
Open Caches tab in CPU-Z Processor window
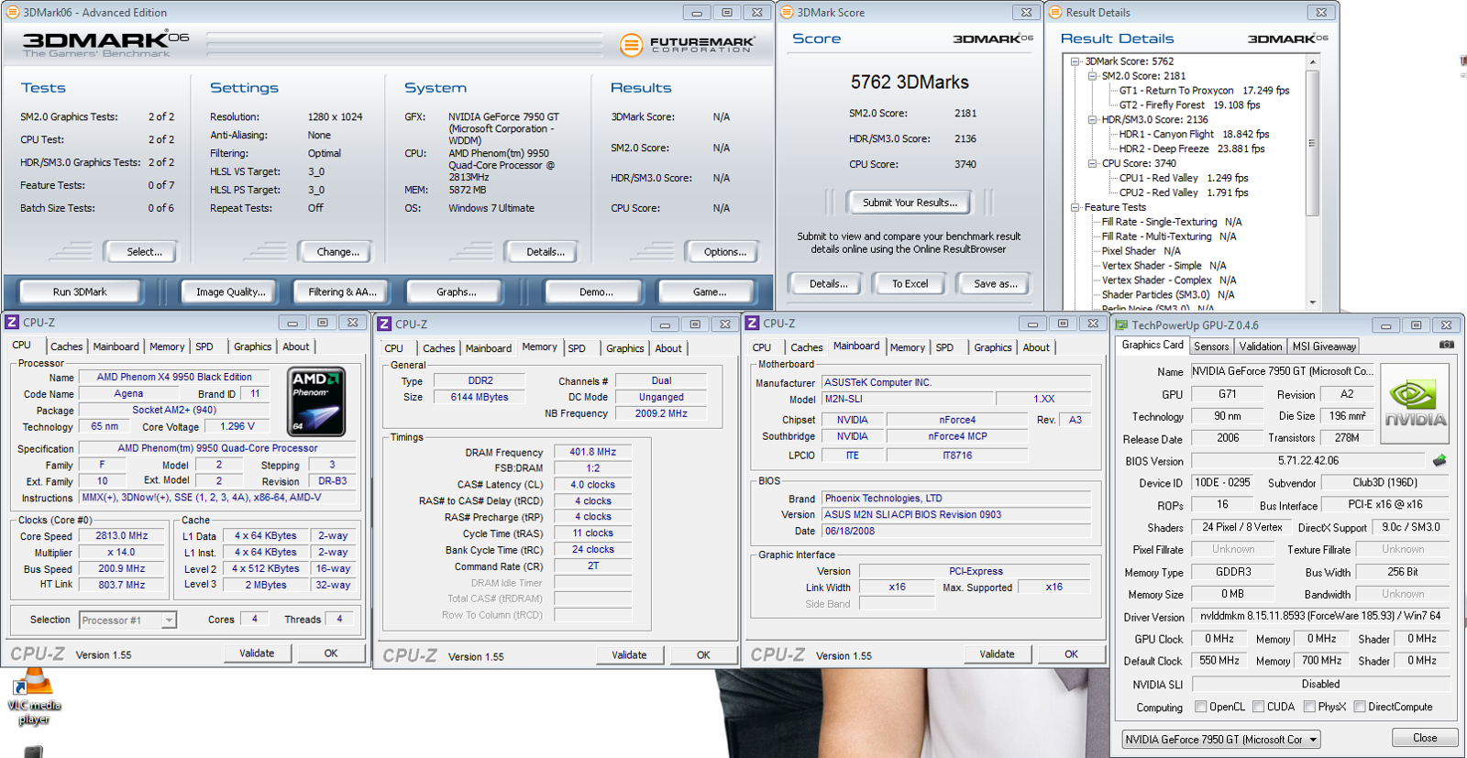(66, 346)
